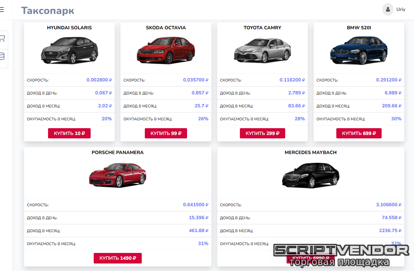Select Mercedes Maybach daily income 74.558 ₽
This screenshot has height=271, width=414.
tap(392, 217)
